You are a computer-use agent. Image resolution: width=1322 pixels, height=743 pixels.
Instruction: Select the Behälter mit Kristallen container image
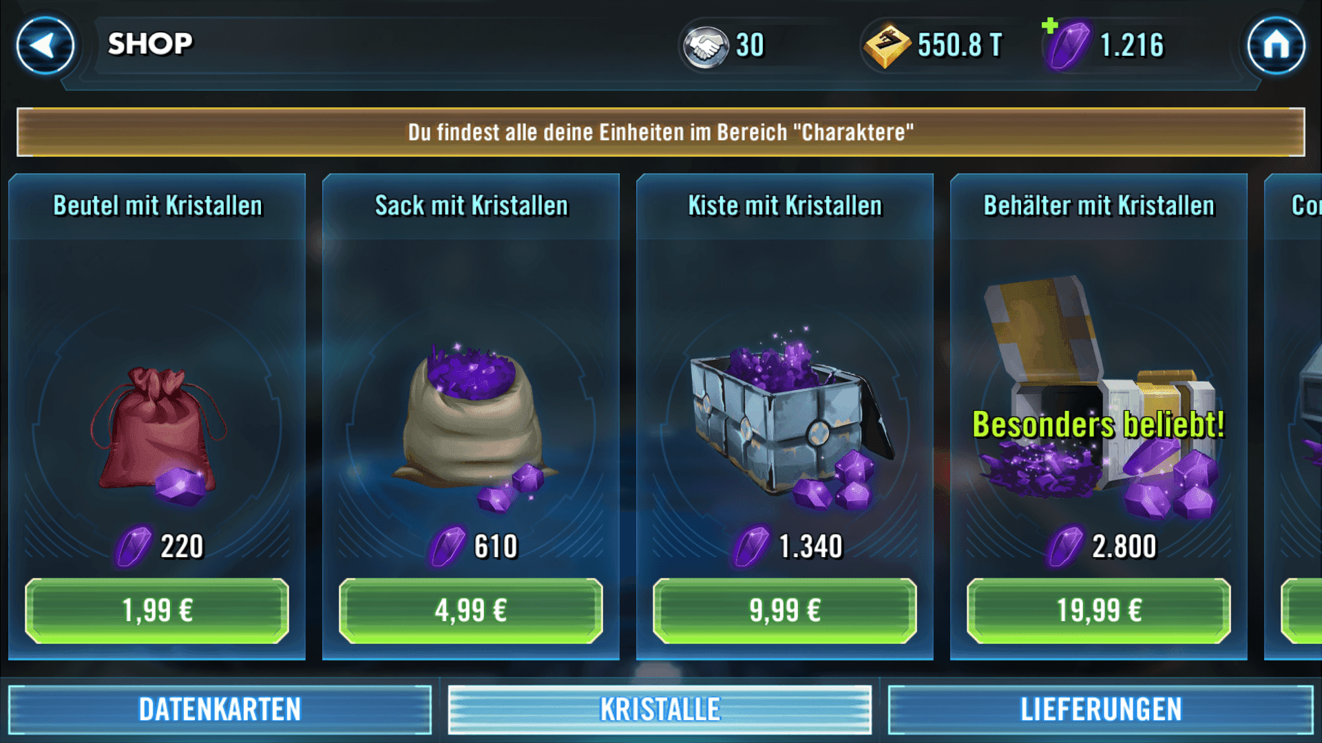(1100, 398)
